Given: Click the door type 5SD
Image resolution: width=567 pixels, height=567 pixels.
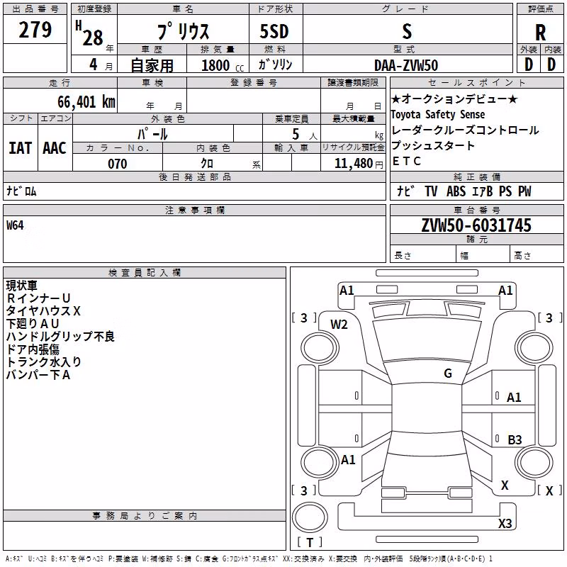Looking at the screenshot, I should (x=274, y=31).
